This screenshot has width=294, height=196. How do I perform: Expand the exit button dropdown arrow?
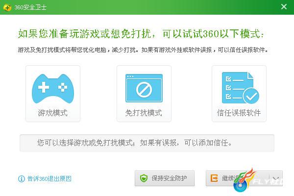click(x=276, y=178)
